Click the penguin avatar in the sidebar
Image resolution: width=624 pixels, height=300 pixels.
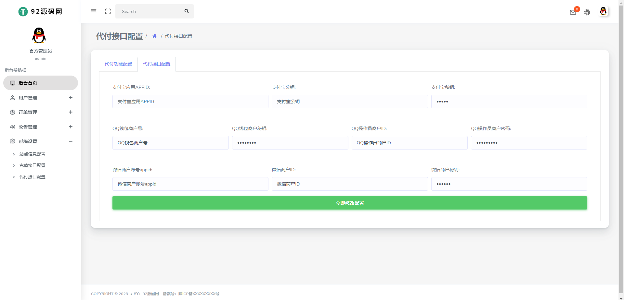[39, 35]
